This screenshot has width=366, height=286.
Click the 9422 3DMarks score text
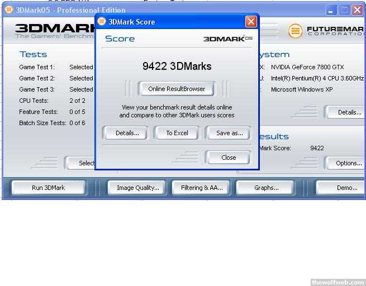(x=177, y=66)
